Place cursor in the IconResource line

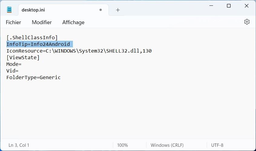click(x=79, y=51)
